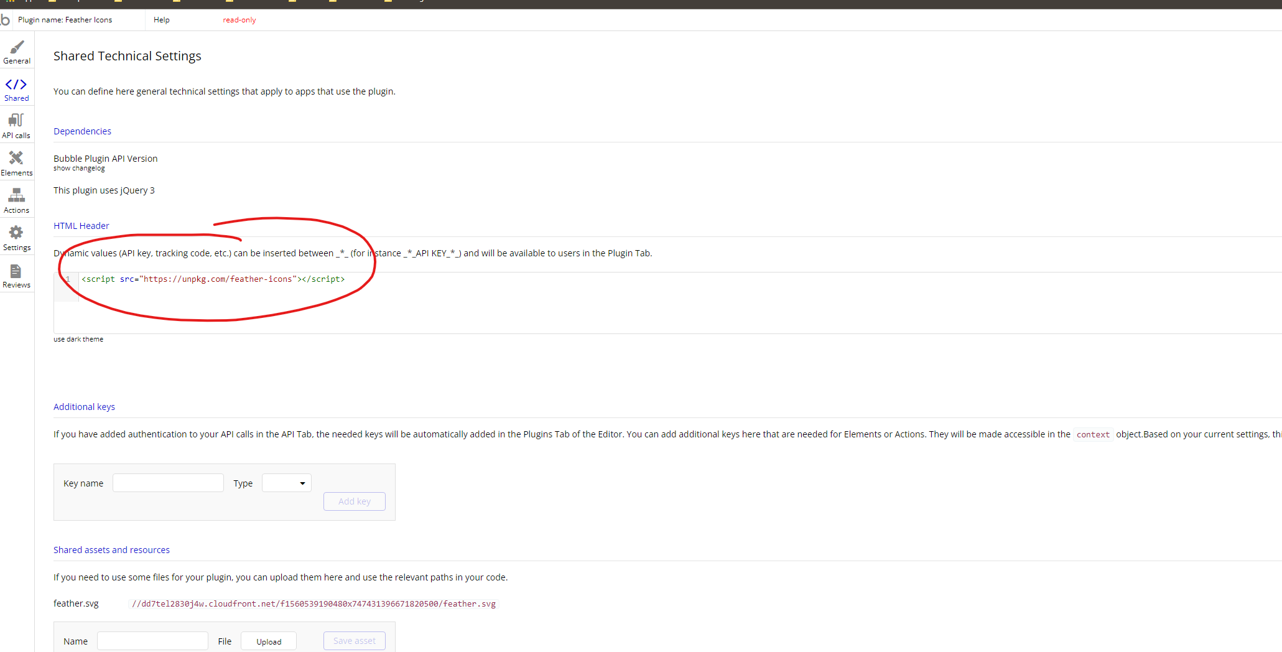Click the Additional keys heading
Screen dimensions: 1282x652
[84, 407]
